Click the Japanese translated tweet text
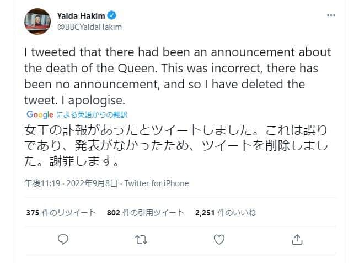The height and width of the screenshot is (263, 359). tap(176, 147)
